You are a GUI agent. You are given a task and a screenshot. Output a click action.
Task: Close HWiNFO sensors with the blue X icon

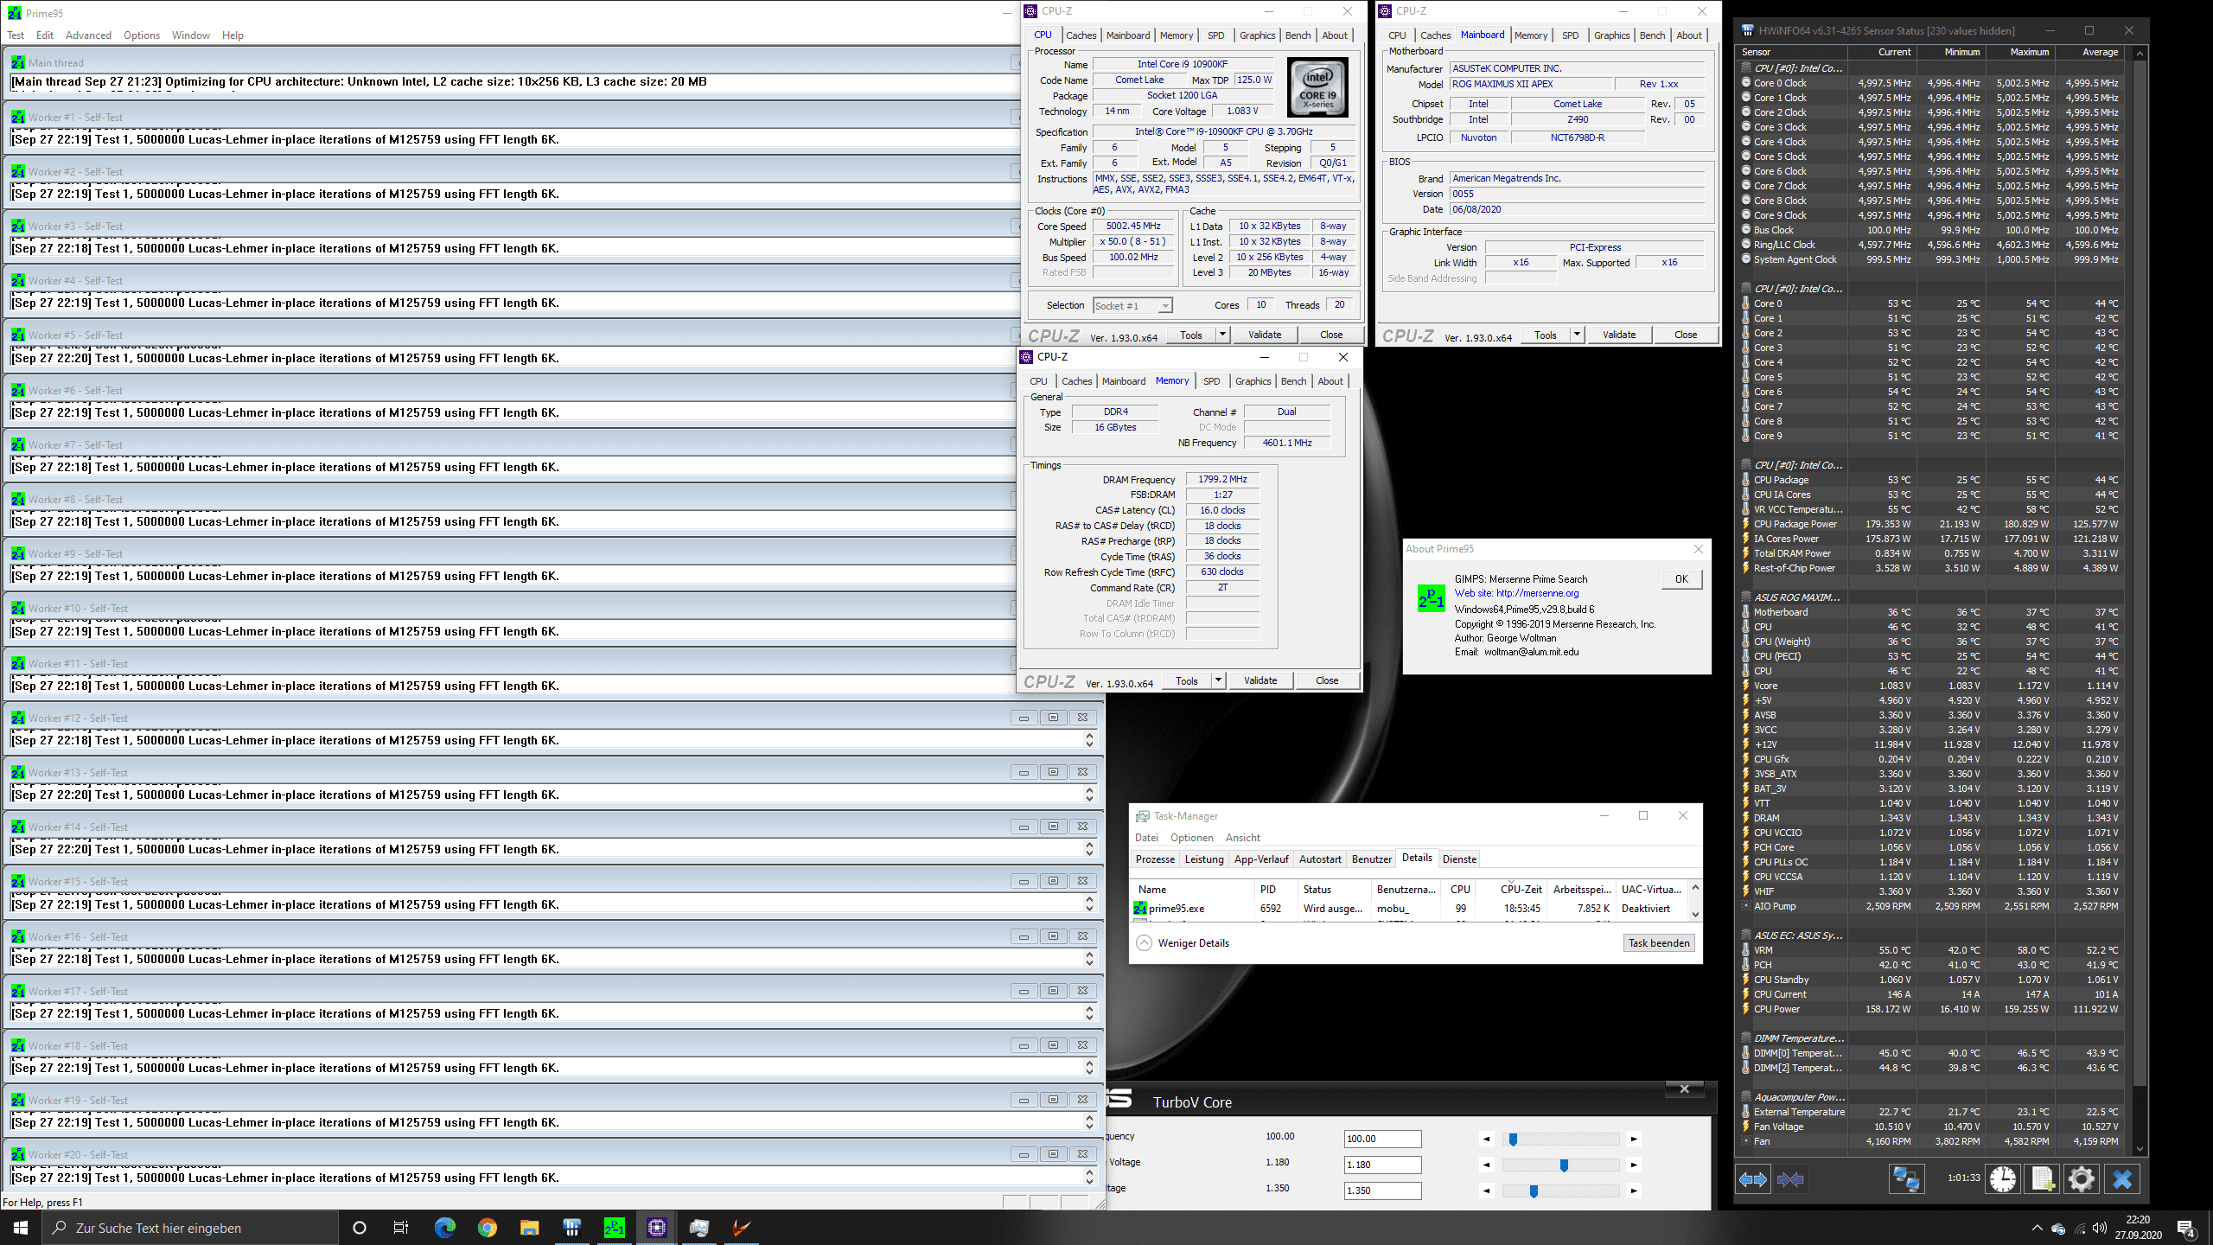[2122, 1179]
